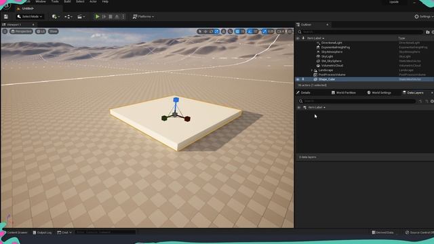Click the Eject button in play controls
This screenshot has height=244, width=434.
117,16
